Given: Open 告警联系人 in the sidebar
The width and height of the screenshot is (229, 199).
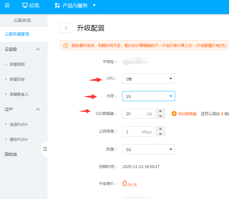Looking at the screenshot, I should click(19, 94).
